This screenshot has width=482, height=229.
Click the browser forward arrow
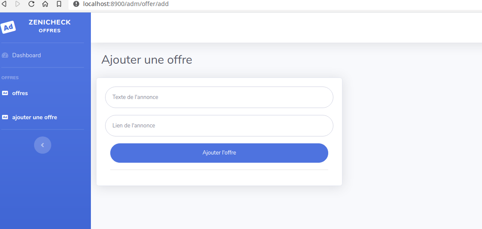(18, 4)
